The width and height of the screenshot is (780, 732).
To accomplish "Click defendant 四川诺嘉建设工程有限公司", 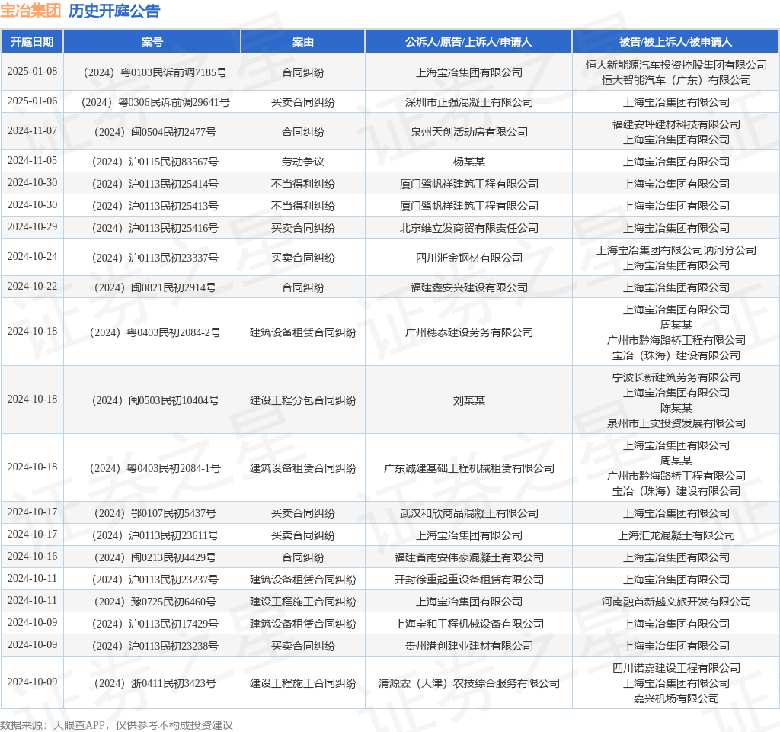I will point(676,668).
